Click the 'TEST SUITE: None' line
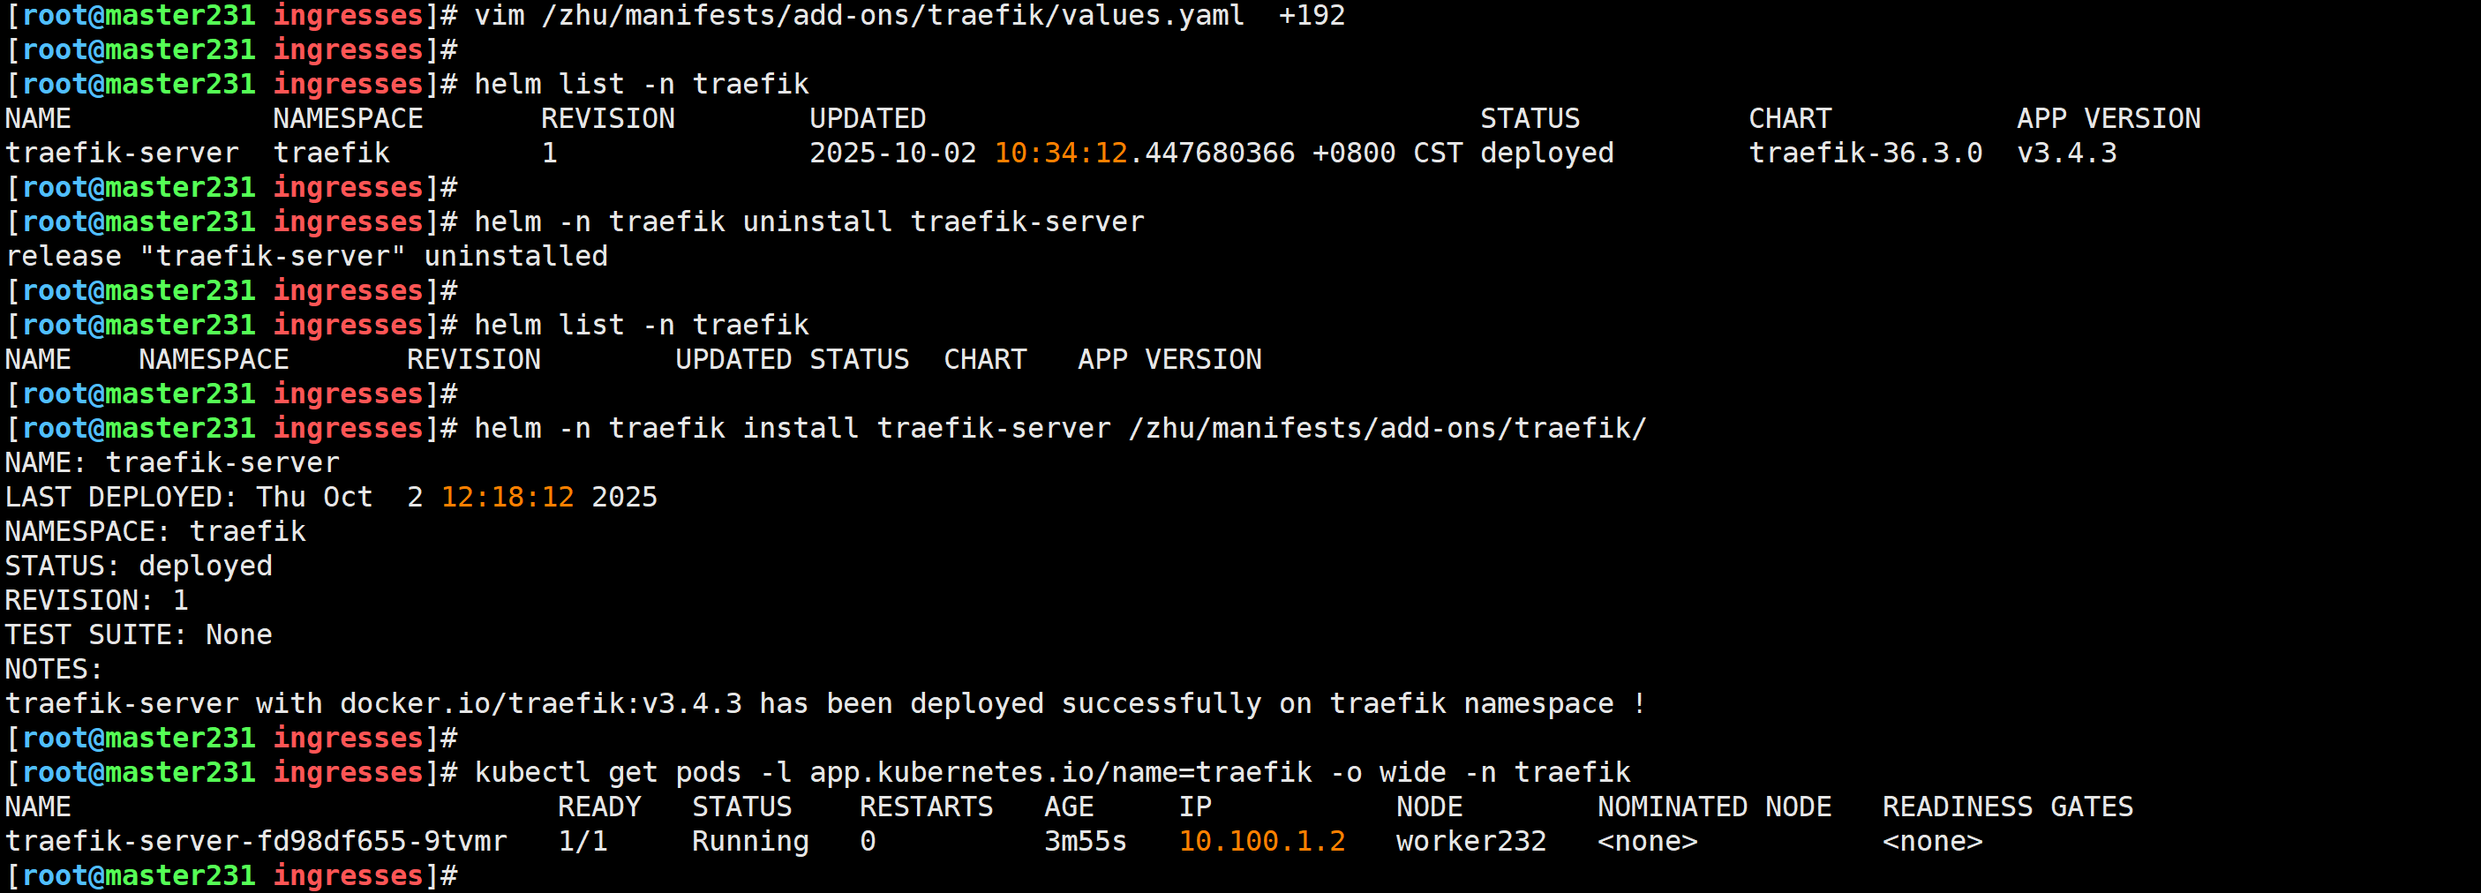Viewport: 2481px width, 893px height. [x=139, y=634]
